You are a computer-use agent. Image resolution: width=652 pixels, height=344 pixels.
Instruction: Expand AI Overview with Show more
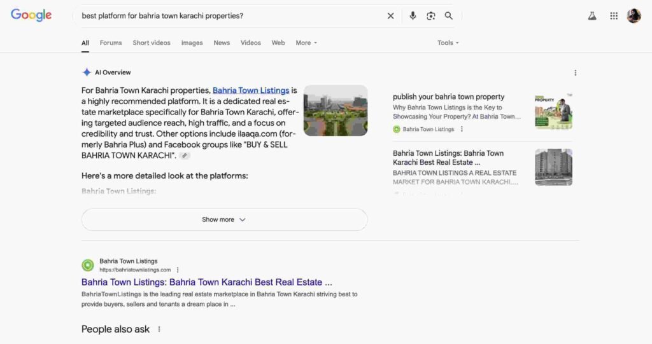[x=225, y=219]
